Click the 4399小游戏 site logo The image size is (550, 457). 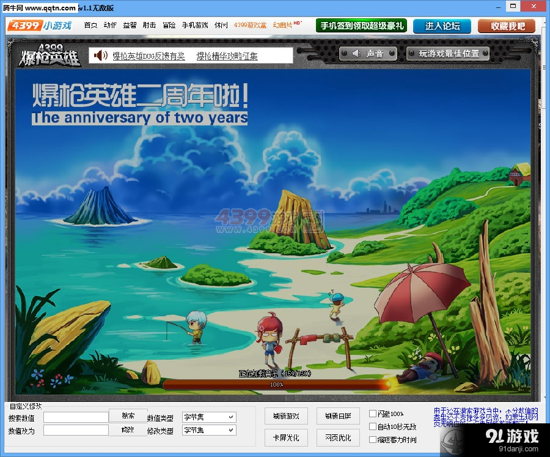coord(40,26)
